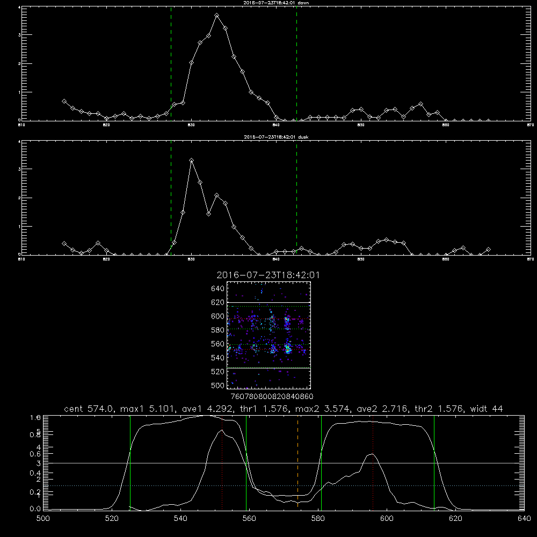Click the highest peak data point in the dusk plot
Screen dimensions: 537x537
click(192, 160)
